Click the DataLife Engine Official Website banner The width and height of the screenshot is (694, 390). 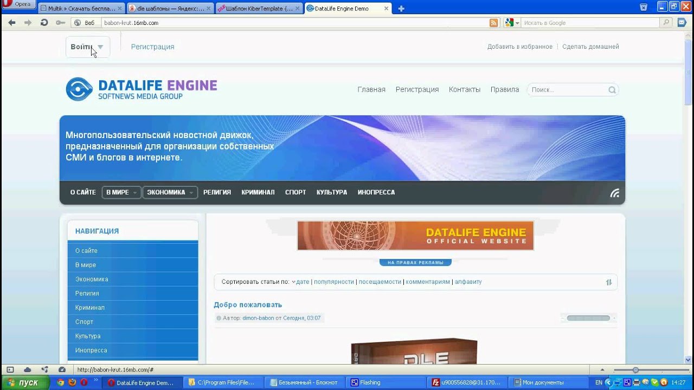click(415, 236)
